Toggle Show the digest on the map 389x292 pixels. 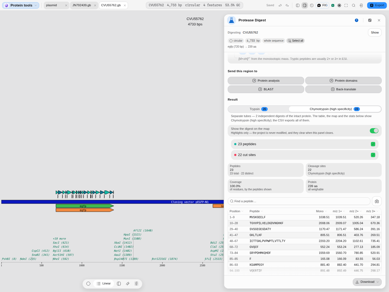pyautogui.click(x=374, y=131)
